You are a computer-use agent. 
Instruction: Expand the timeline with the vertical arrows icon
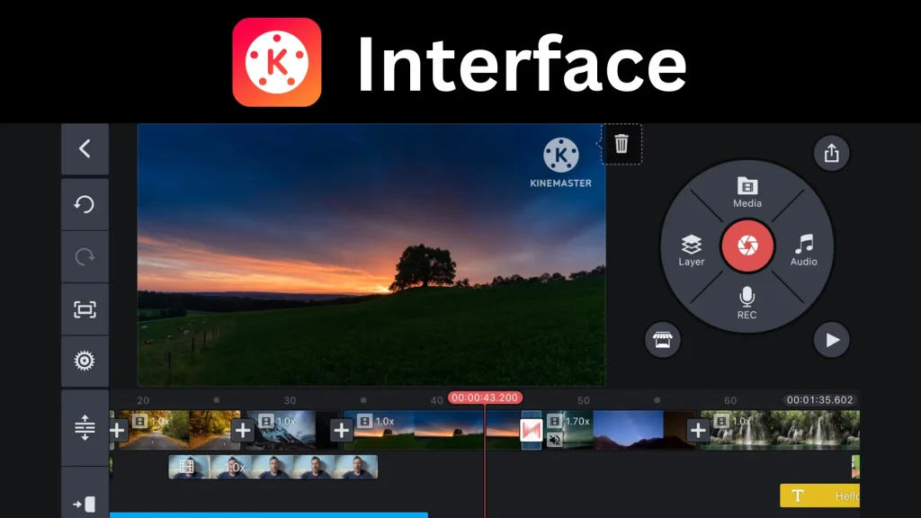[85, 427]
